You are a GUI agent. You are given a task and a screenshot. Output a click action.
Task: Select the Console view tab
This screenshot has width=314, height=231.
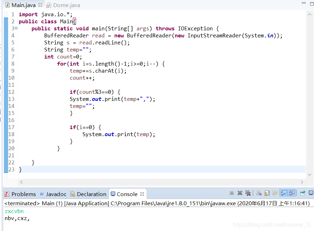point(127,194)
